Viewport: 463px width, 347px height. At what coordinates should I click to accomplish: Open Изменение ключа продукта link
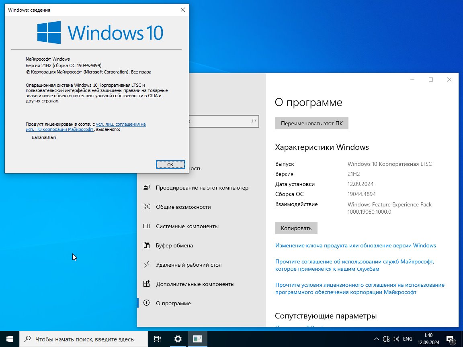[x=356, y=245]
